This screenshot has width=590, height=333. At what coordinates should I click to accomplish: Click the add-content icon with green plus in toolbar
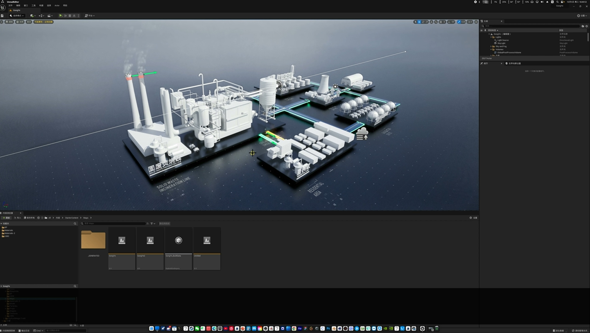pyautogui.click(x=33, y=16)
